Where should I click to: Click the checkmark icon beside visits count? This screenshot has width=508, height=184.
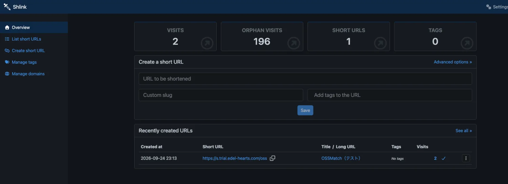pos(443,158)
